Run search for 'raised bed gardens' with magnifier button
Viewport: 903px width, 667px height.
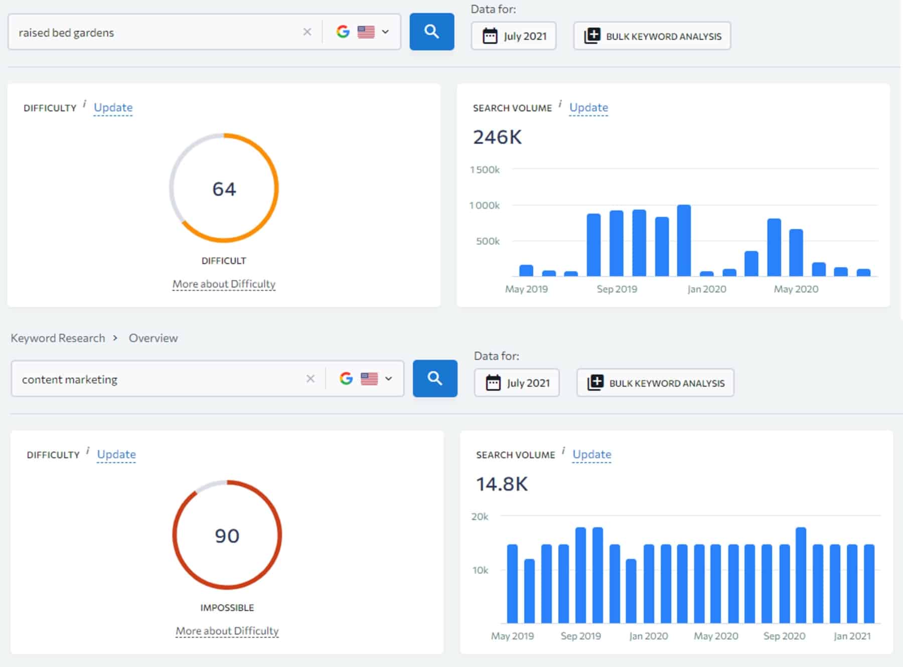click(432, 32)
